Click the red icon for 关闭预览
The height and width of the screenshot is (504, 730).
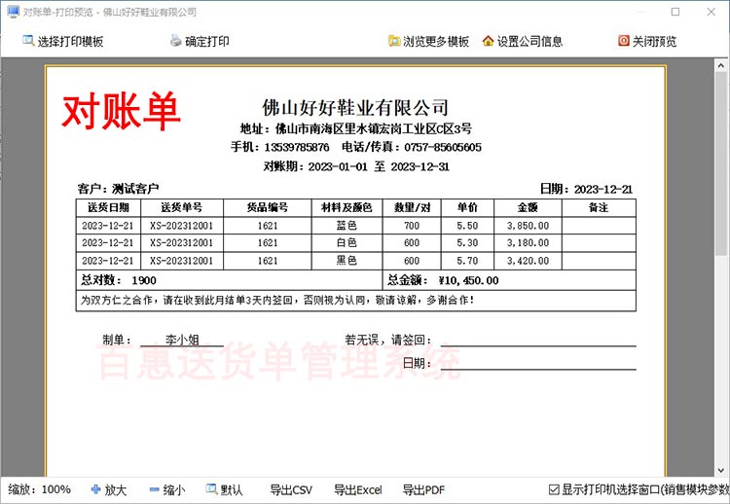tap(623, 41)
